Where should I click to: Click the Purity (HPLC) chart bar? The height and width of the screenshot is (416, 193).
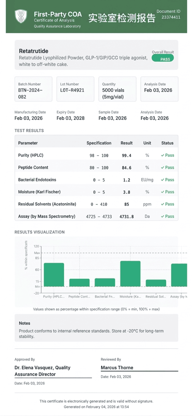click(x=54, y=275)
